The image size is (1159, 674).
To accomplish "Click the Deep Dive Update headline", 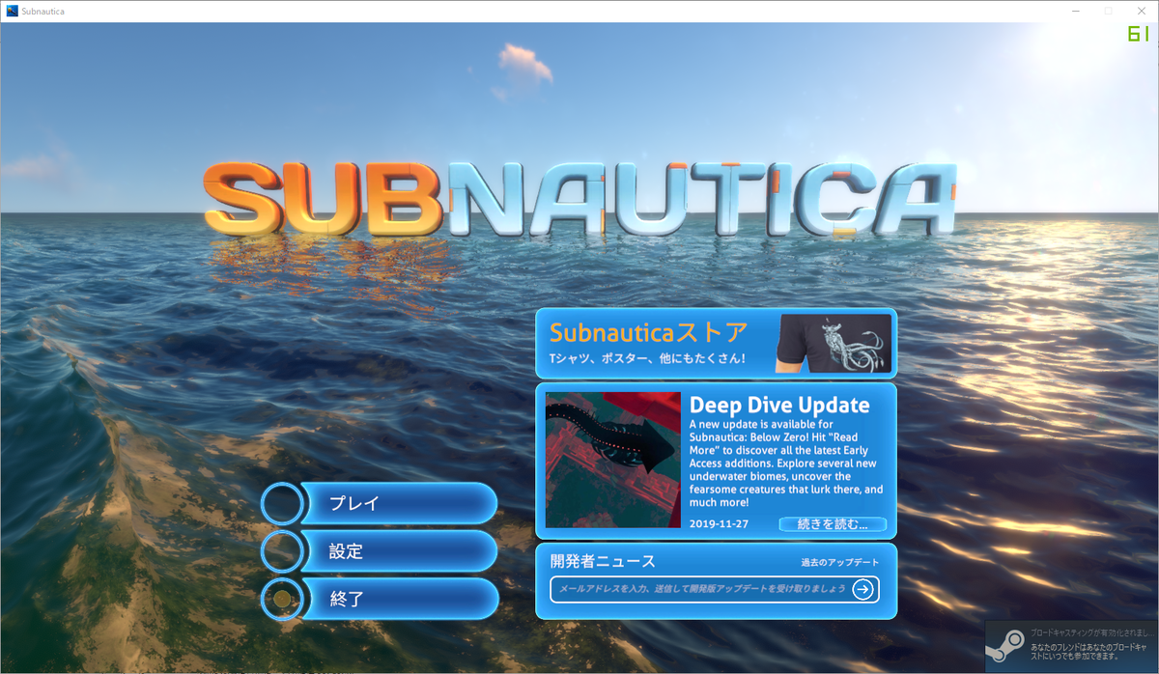I will [779, 405].
